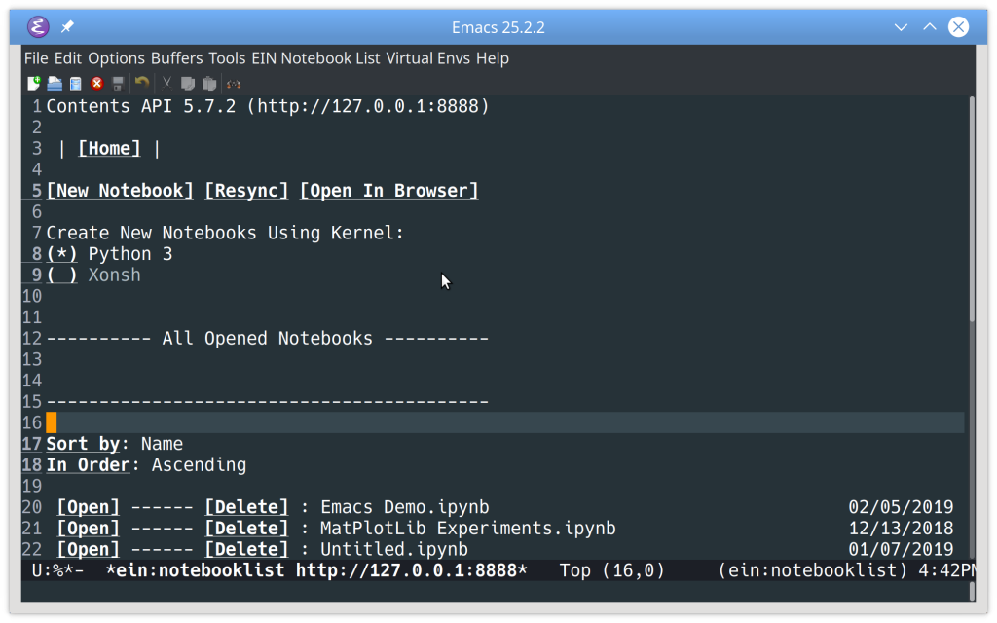Open the In Order dropdown
The height and width of the screenshot is (623, 997).
88,464
